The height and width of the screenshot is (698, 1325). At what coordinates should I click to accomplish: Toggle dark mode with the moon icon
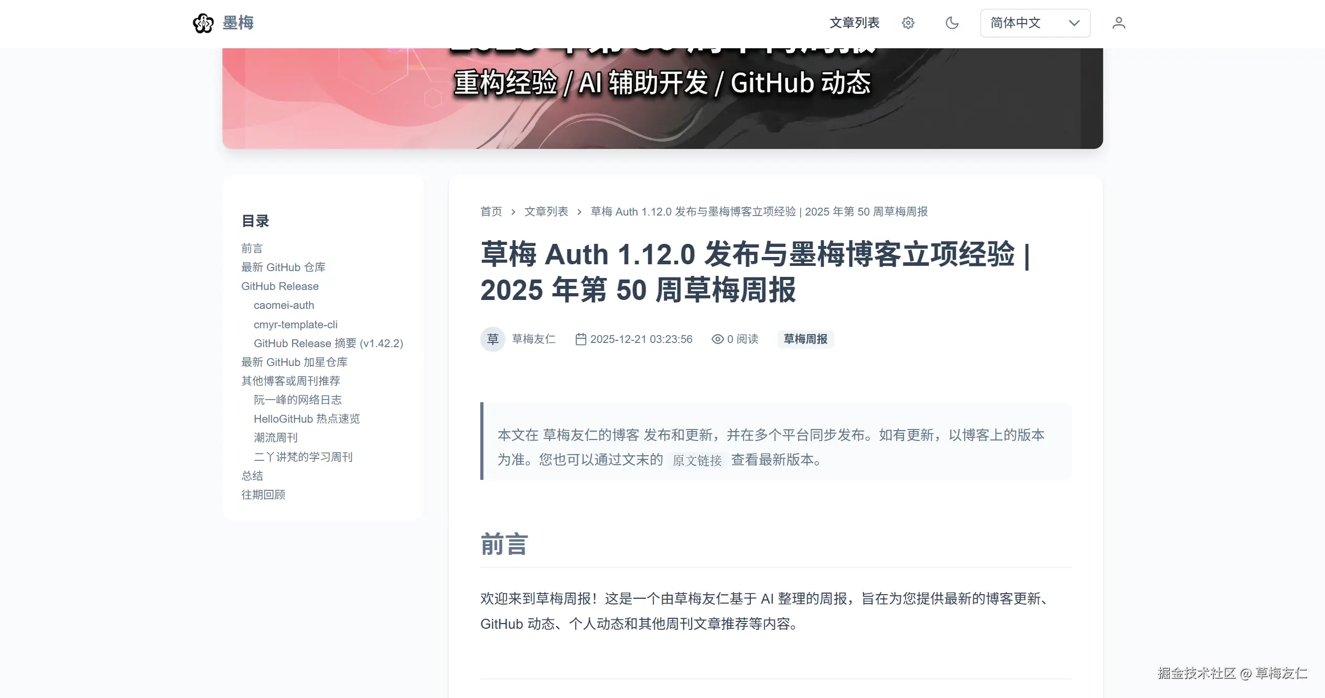click(952, 23)
